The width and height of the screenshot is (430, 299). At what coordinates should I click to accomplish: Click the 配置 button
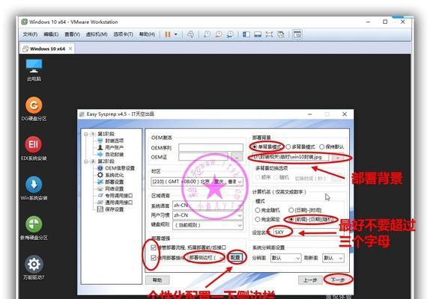pos(235,258)
